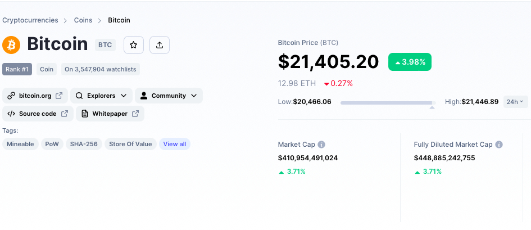The height and width of the screenshot is (230, 531).
Task: Click the Fully Diluted Market Cap label
Action: click(453, 145)
